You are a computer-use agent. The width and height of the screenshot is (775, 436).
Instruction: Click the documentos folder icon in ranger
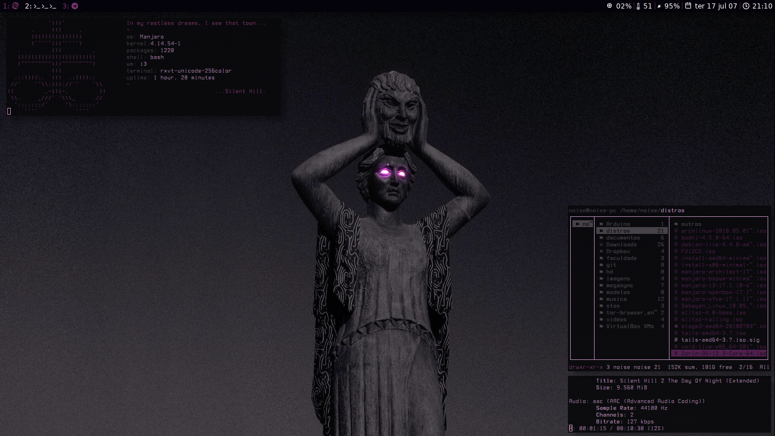point(601,238)
